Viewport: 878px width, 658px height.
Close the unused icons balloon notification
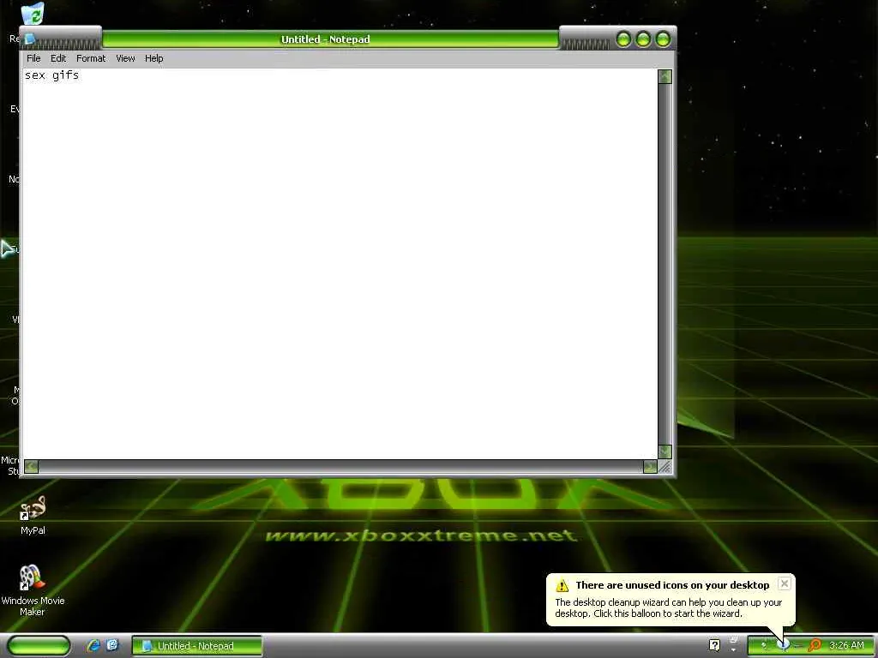(x=785, y=583)
